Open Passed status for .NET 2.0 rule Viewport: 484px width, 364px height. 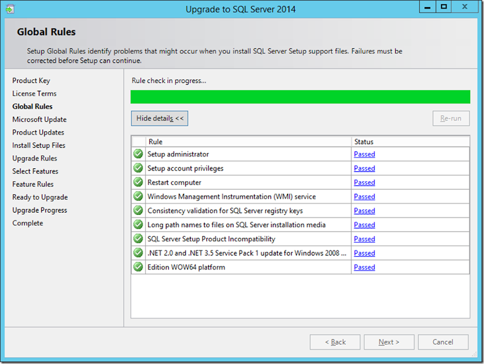pos(365,253)
